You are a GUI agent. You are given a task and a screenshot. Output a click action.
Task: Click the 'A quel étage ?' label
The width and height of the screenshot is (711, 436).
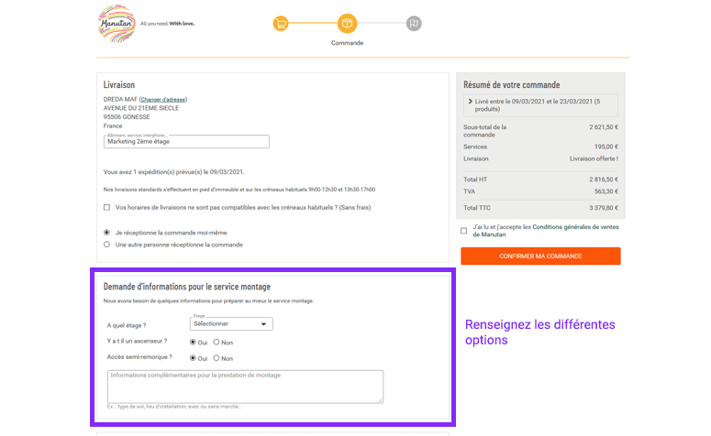(127, 325)
